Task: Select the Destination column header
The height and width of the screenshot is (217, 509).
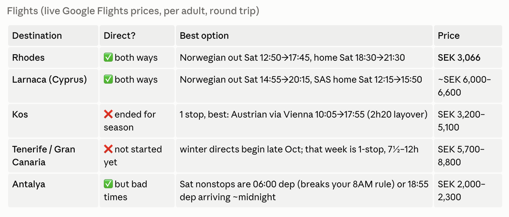Action: [x=53, y=36]
